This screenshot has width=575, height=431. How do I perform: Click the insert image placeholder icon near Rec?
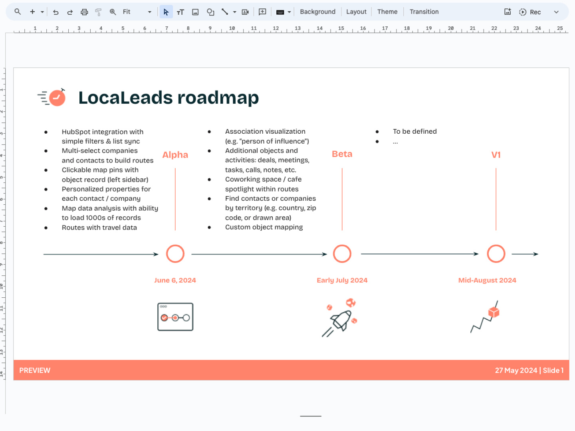[x=508, y=12]
